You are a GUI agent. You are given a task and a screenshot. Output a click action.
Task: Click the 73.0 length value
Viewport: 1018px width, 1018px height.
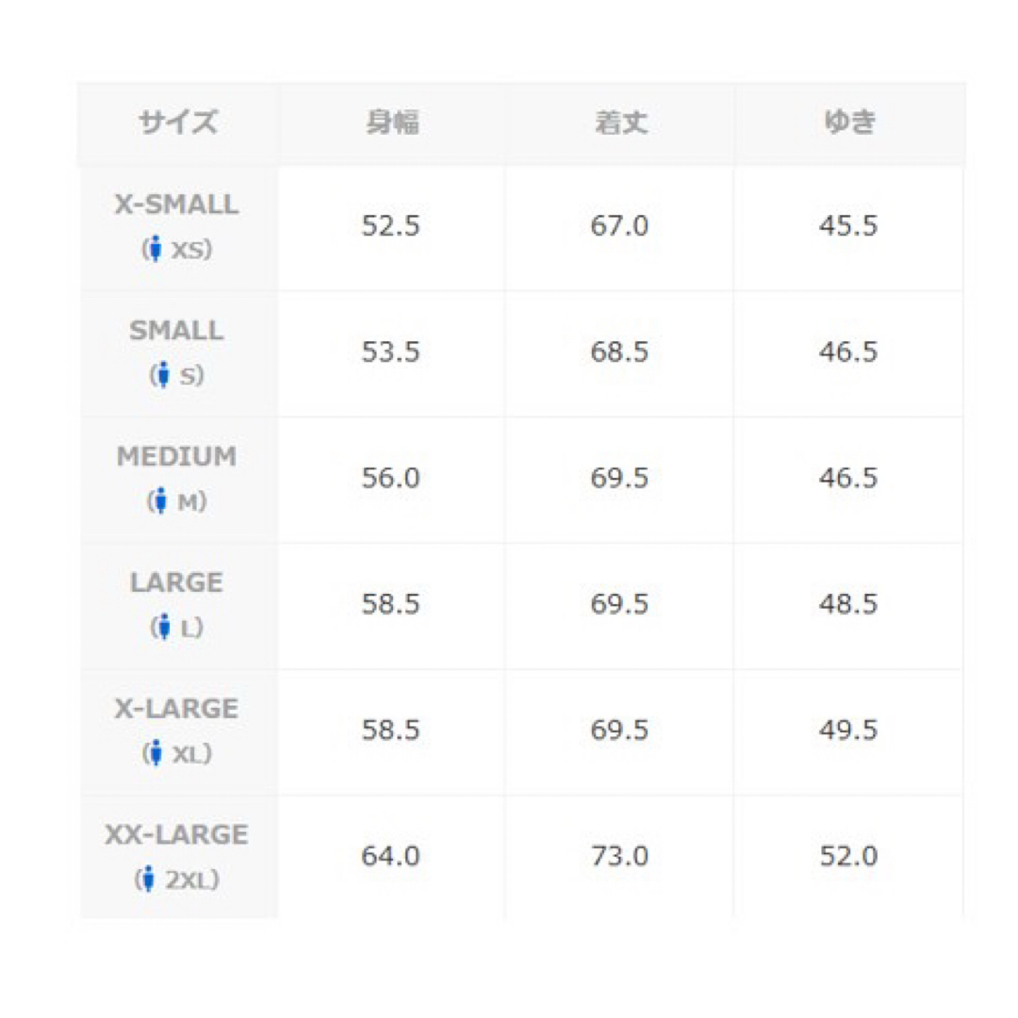620,856
